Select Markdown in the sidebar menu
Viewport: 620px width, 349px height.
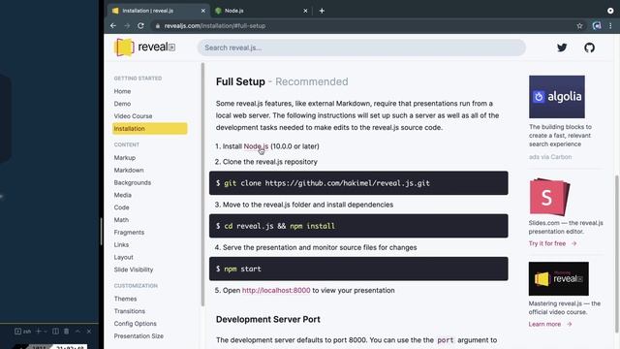129,171
